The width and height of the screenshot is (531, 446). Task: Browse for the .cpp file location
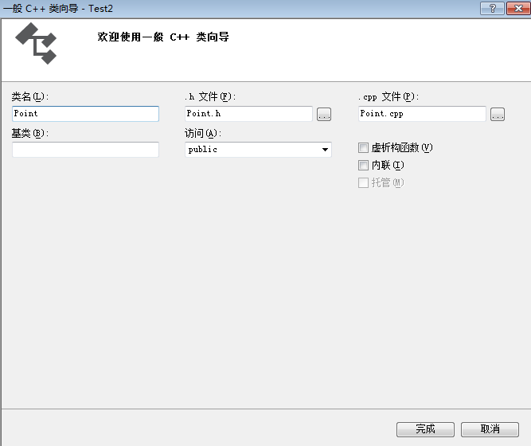point(498,114)
